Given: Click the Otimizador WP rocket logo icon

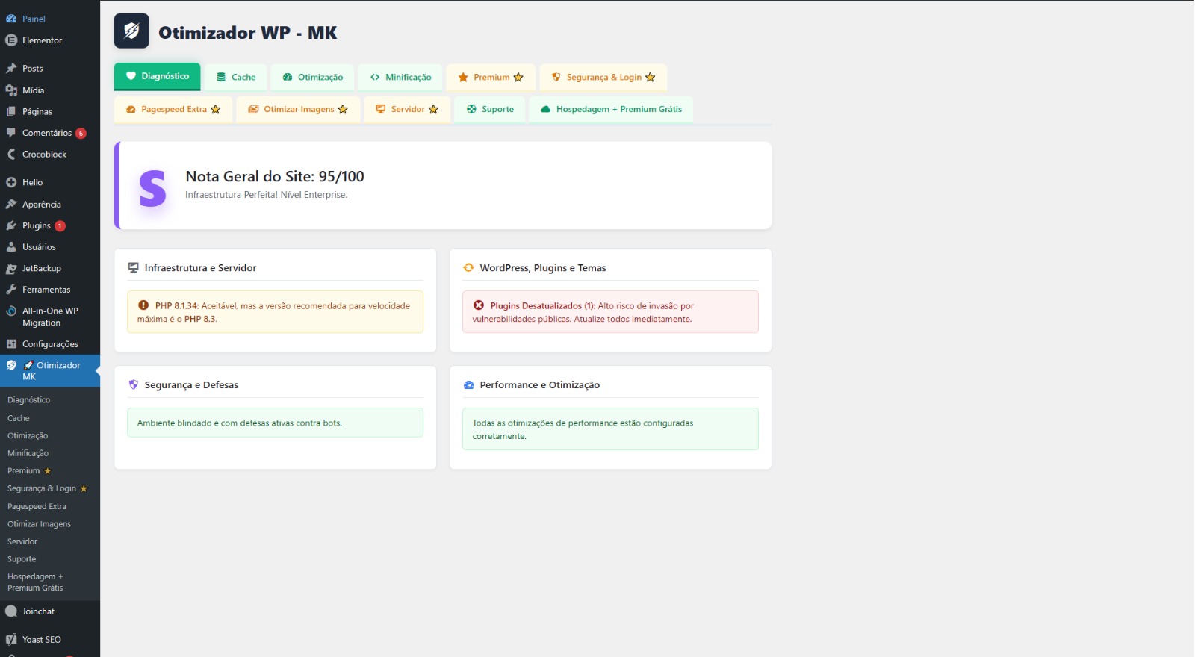Looking at the screenshot, I should click(x=131, y=31).
